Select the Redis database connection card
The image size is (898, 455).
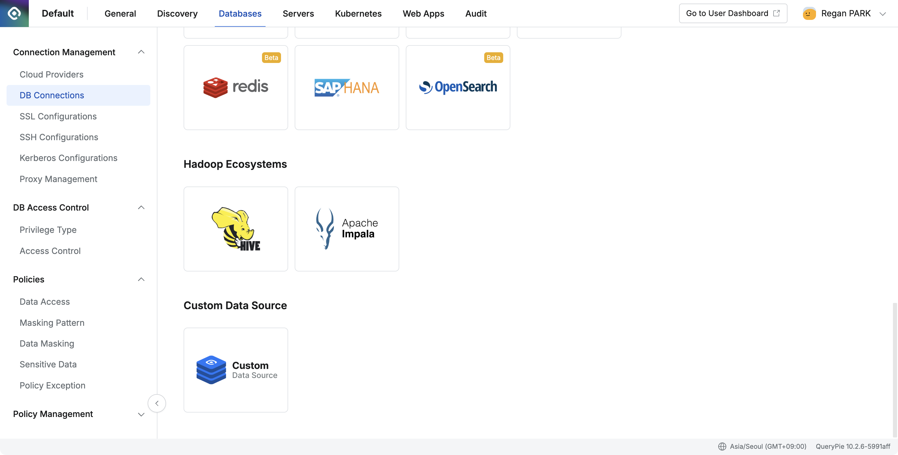tap(236, 88)
